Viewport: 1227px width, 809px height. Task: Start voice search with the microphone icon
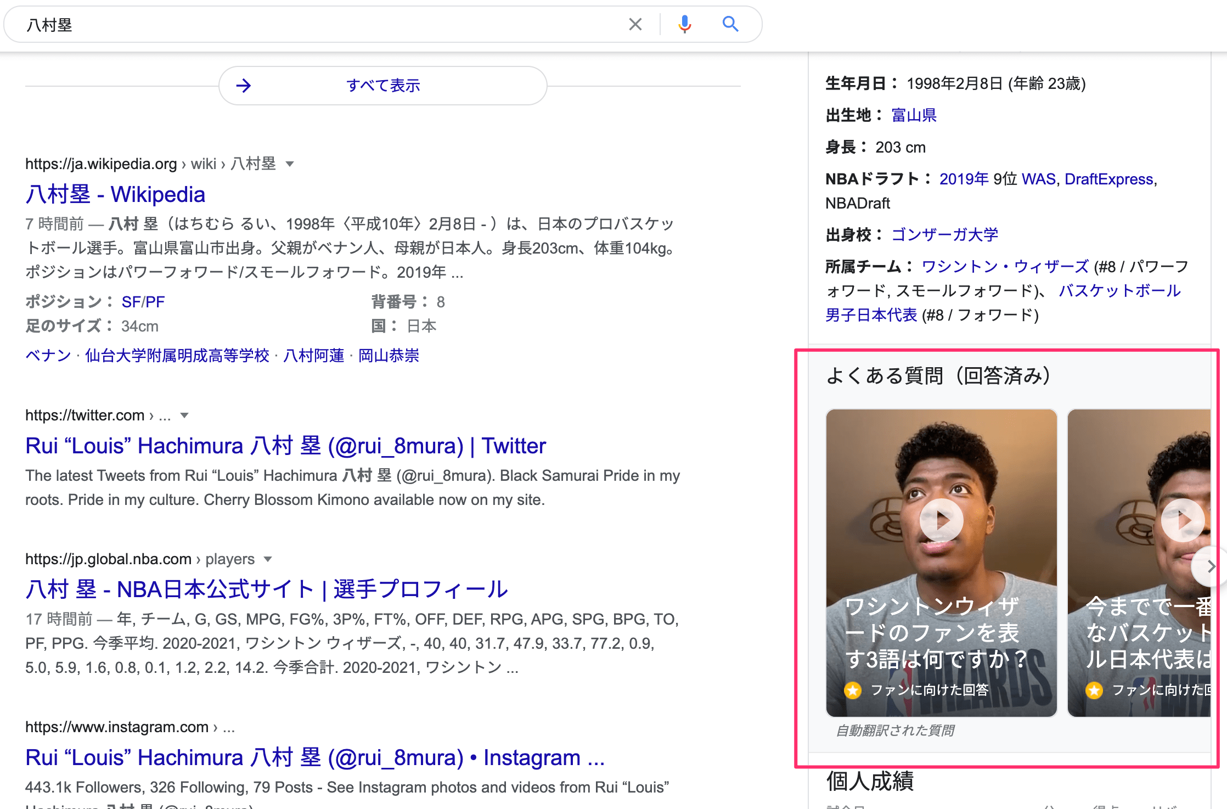point(684,24)
